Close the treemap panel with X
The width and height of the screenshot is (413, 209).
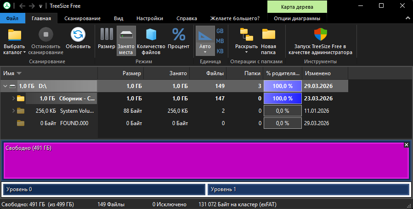coord(406,145)
